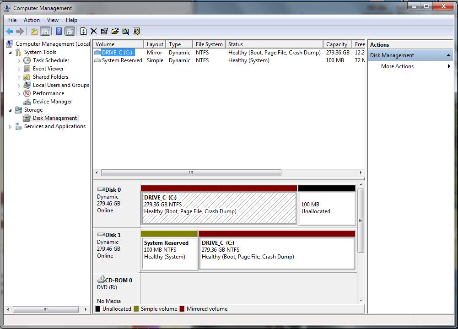The image size is (458, 329).
Task: Toggle the Show/Hide Action Pane button
Action: coord(70,31)
